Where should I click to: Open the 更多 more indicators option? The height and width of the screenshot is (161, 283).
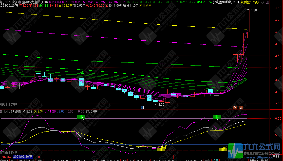207,160
